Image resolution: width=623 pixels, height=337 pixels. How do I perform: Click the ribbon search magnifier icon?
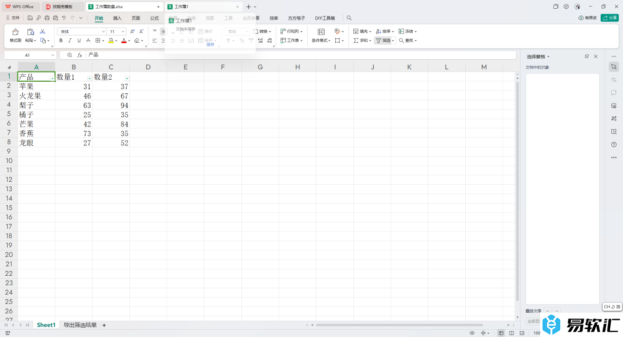(x=349, y=18)
